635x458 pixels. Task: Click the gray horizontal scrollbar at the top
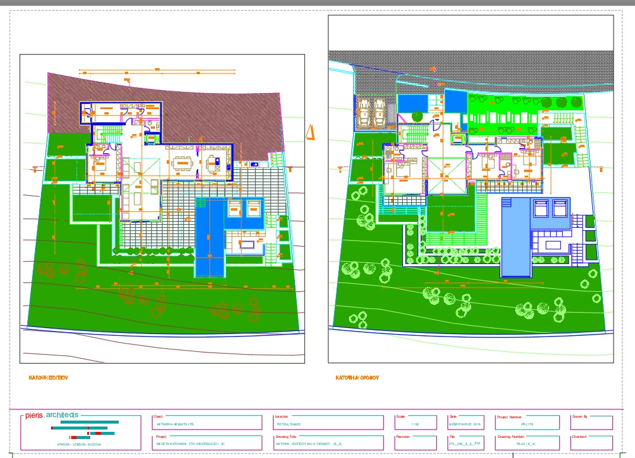[x=317, y=5]
